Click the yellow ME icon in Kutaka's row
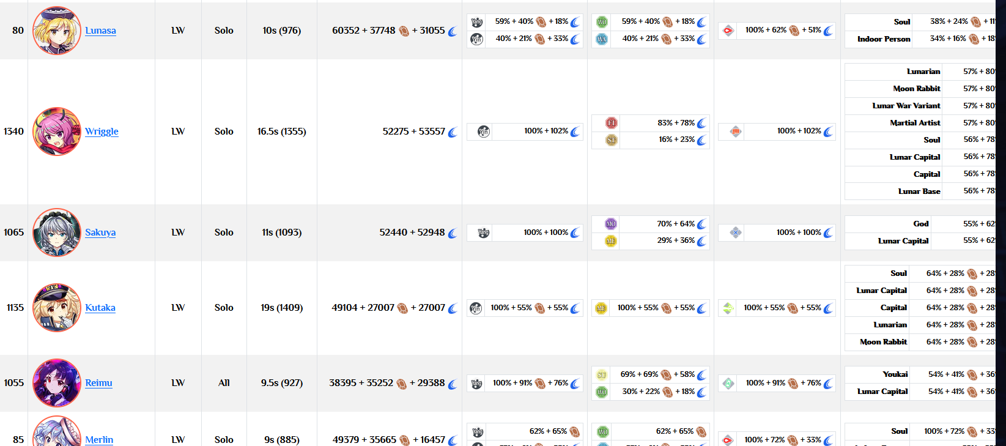The width and height of the screenshot is (1006, 446). (x=602, y=308)
